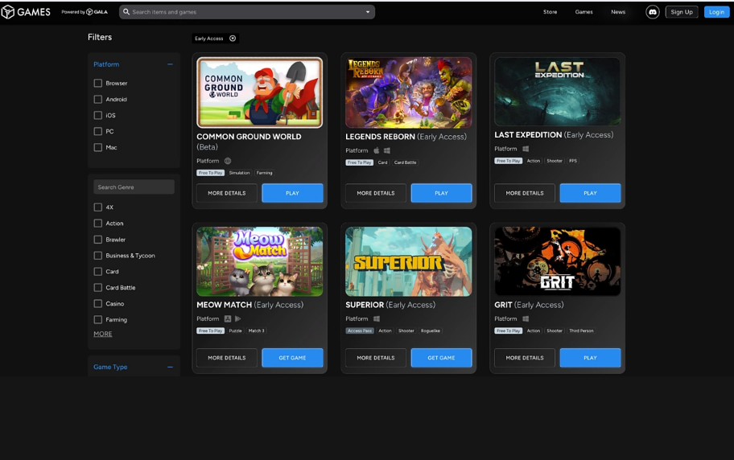This screenshot has height=460, width=734.
Task: Click the search magnifier icon
Action: pos(126,12)
